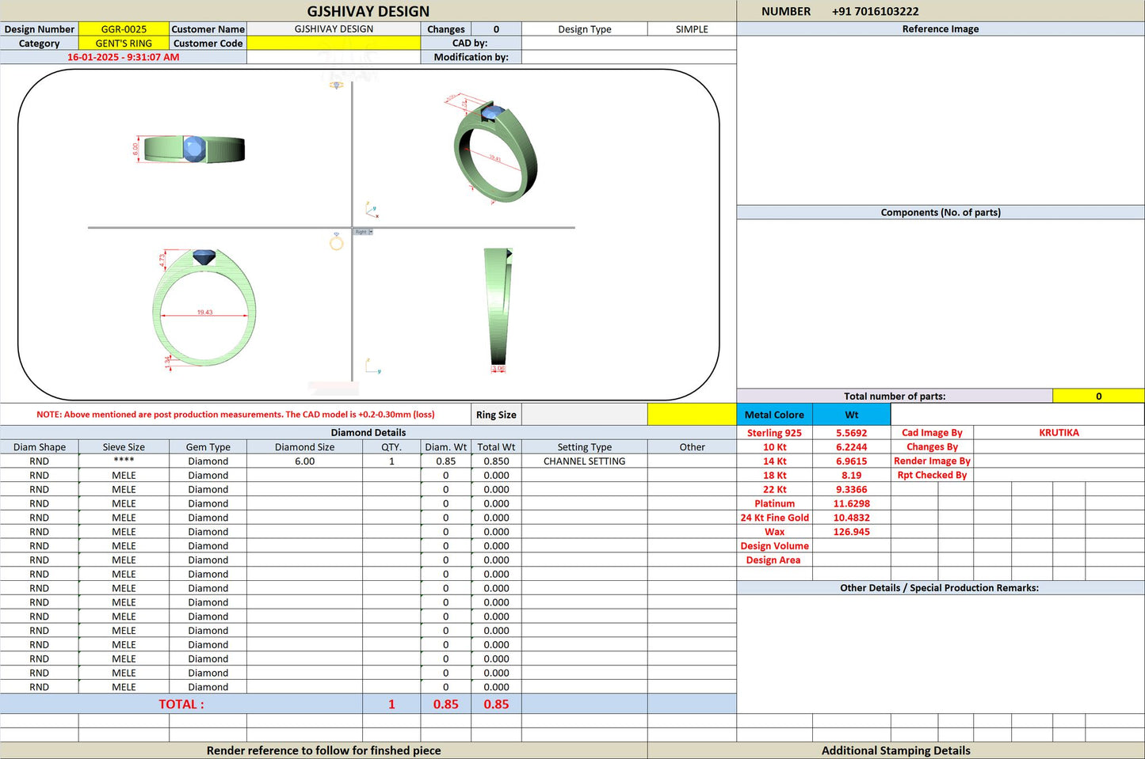Click the yellow total number of parts cell
Screen dimensions: 1145x759
tap(1098, 396)
